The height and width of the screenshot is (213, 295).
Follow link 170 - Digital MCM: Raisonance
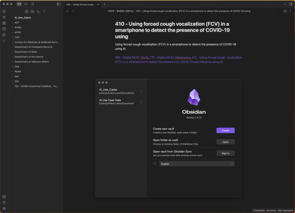(170, 57)
